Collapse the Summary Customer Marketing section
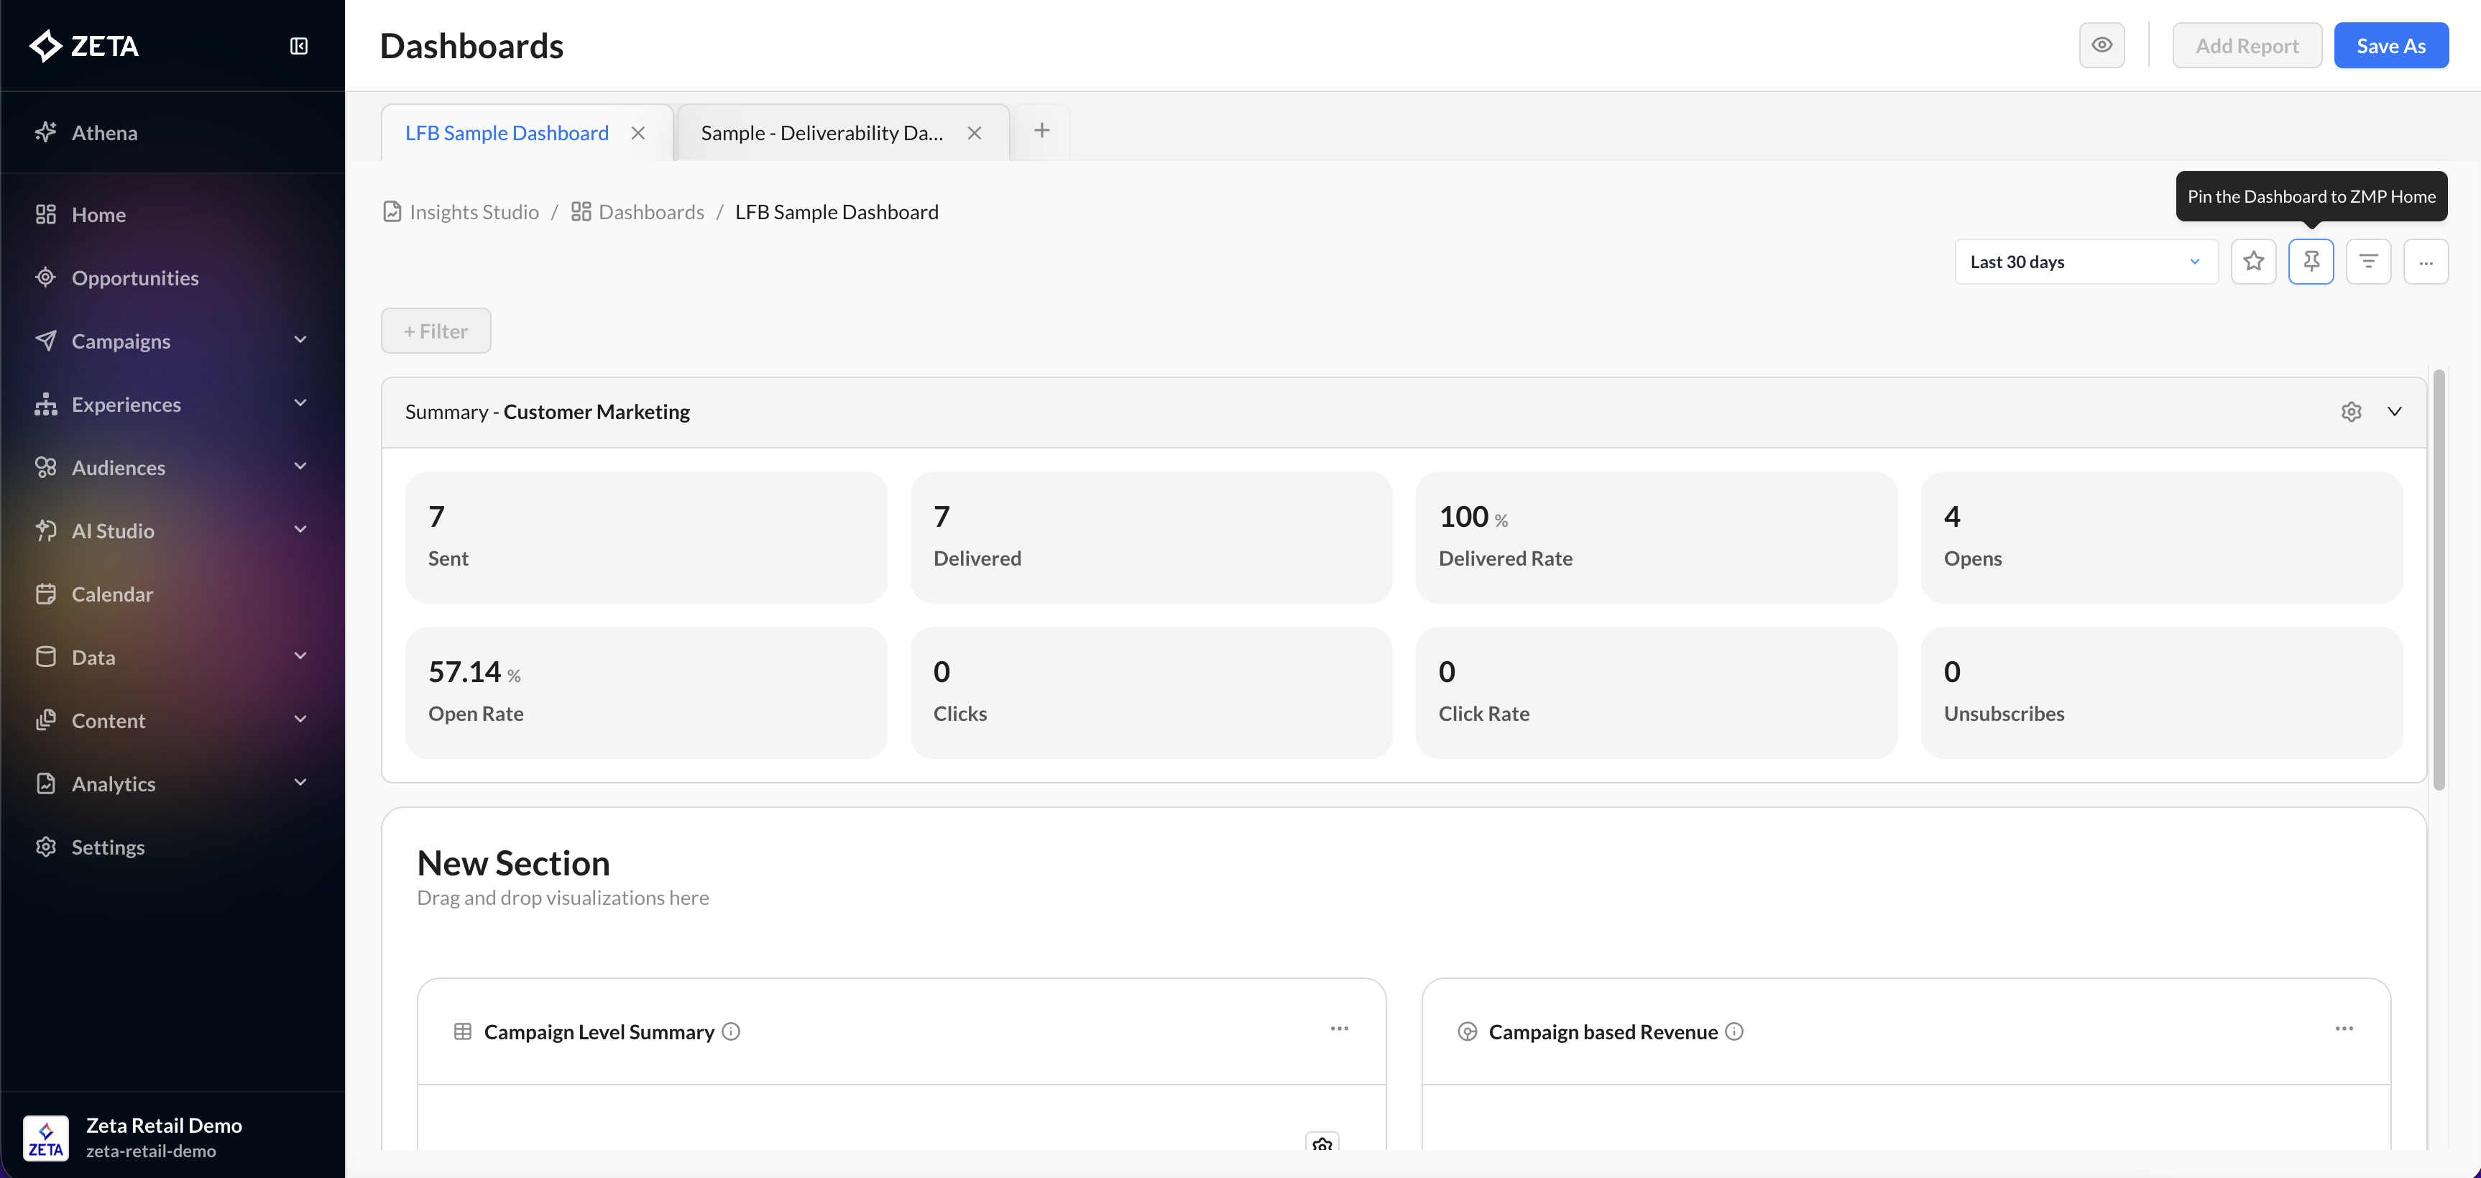The height and width of the screenshot is (1178, 2481). click(2394, 411)
